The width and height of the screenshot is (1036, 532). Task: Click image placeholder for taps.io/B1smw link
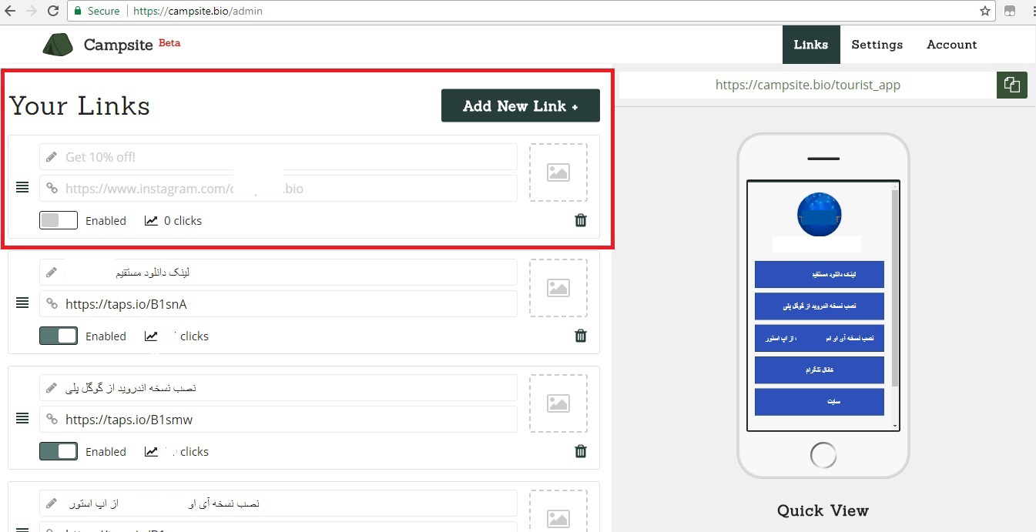558,403
